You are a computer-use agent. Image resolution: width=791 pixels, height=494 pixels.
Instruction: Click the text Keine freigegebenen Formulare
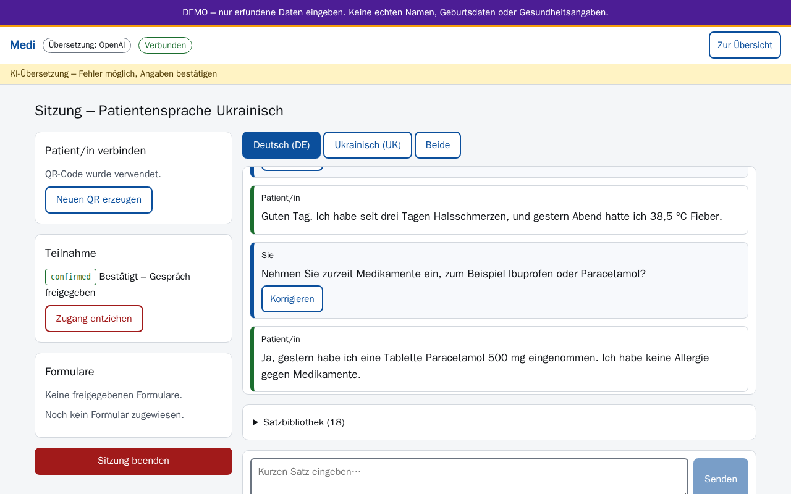click(114, 395)
